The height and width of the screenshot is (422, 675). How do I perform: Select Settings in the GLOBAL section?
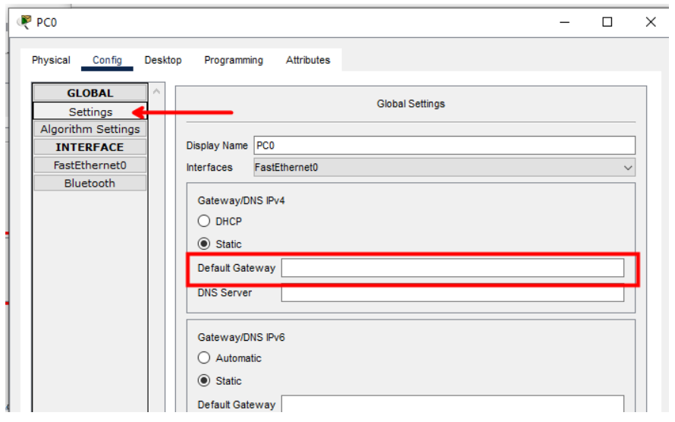90,112
